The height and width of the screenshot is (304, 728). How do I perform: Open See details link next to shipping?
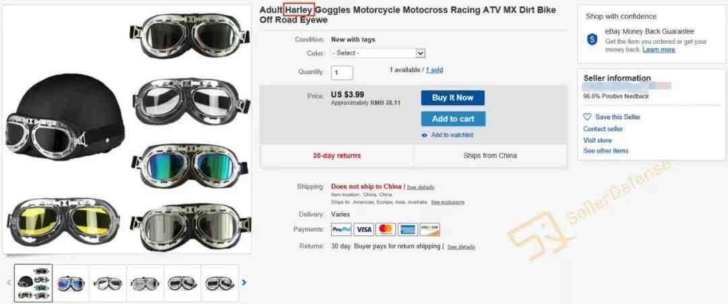click(420, 187)
